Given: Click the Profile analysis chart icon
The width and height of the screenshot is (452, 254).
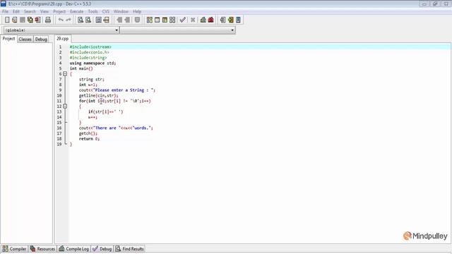Looking at the screenshot, I should 203,20.
